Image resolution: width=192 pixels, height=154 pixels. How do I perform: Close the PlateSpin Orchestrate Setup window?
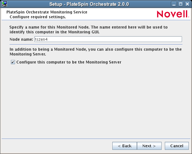click(x=187, y=4)
